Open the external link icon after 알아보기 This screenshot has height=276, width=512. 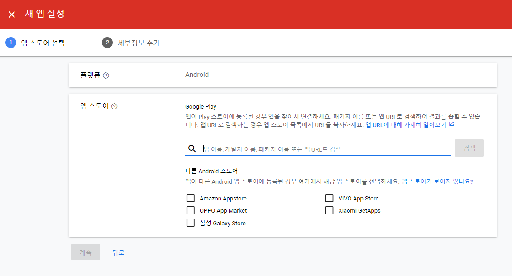(x=451, y=124)
